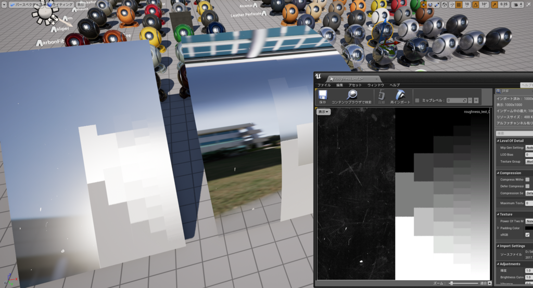Click the viewport maximize/restore icon
Viewport: 533px width, 288px height.
[528, 5]
